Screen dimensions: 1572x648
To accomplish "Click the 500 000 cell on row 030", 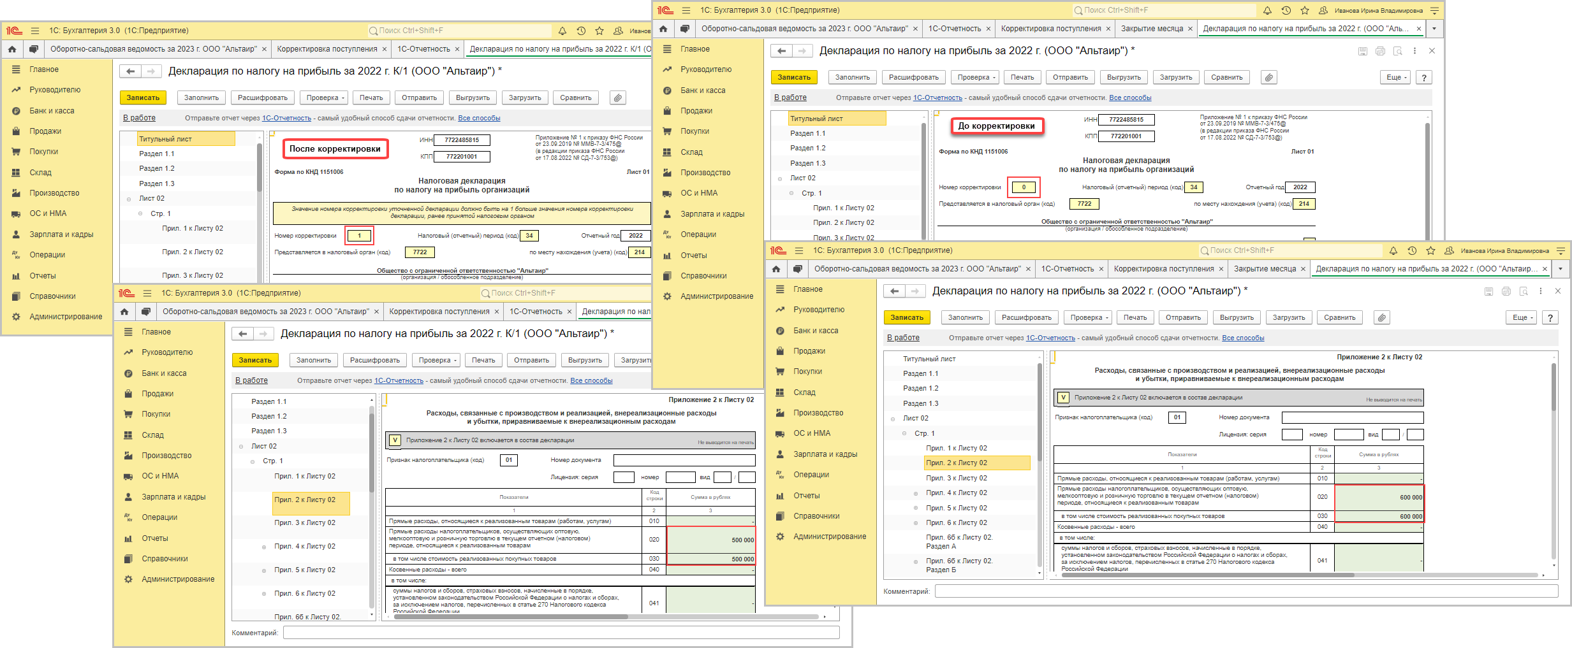I will pos(710,559).
